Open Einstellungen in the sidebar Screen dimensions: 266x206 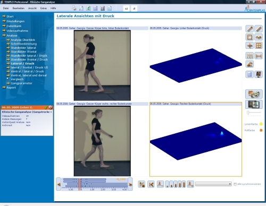pos(15,21)
